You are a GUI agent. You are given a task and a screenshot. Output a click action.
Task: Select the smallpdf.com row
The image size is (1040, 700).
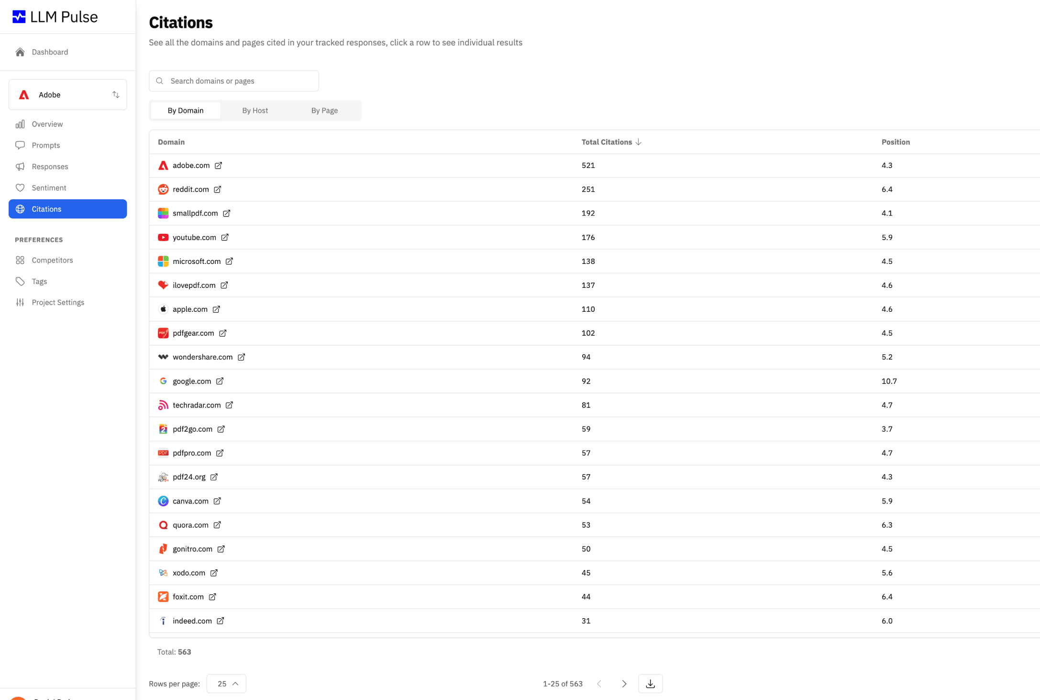[x=383, y=213]
